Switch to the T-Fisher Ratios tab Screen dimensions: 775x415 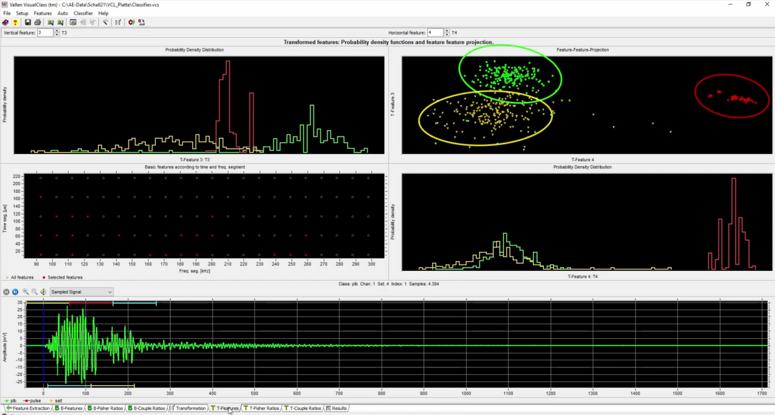pyautogui.click(x=261, y=408)
